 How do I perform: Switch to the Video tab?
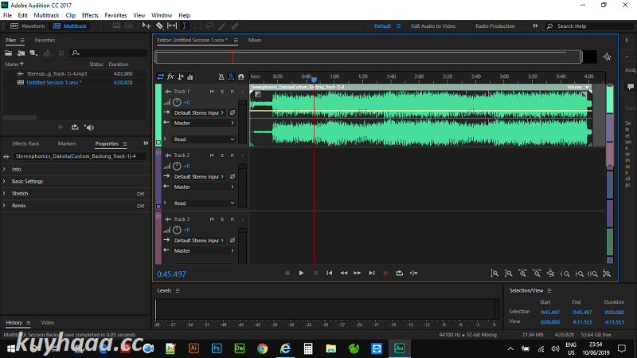(48, 323)
